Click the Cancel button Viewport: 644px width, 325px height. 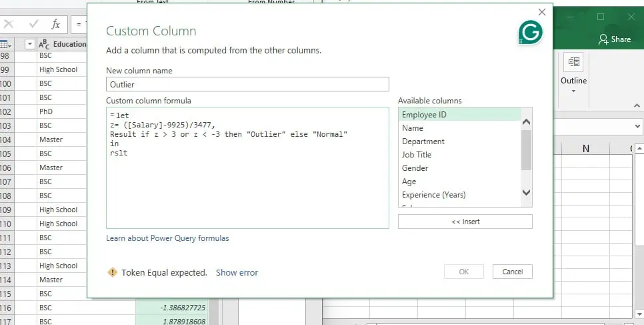tap(512, 272)
